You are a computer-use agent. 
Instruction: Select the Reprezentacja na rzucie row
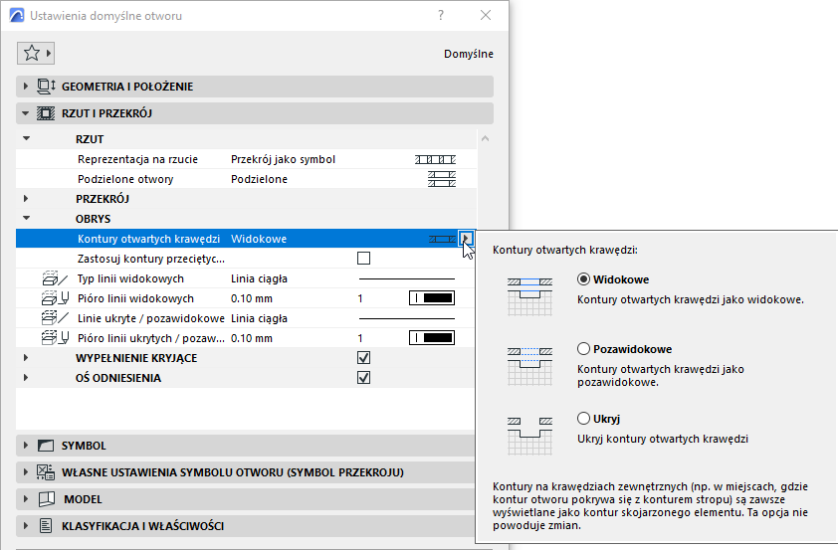click(246, 159)
